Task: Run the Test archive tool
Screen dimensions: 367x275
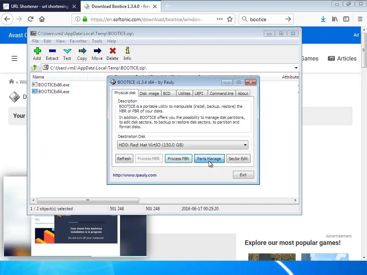Action: [x=67, y=54]
